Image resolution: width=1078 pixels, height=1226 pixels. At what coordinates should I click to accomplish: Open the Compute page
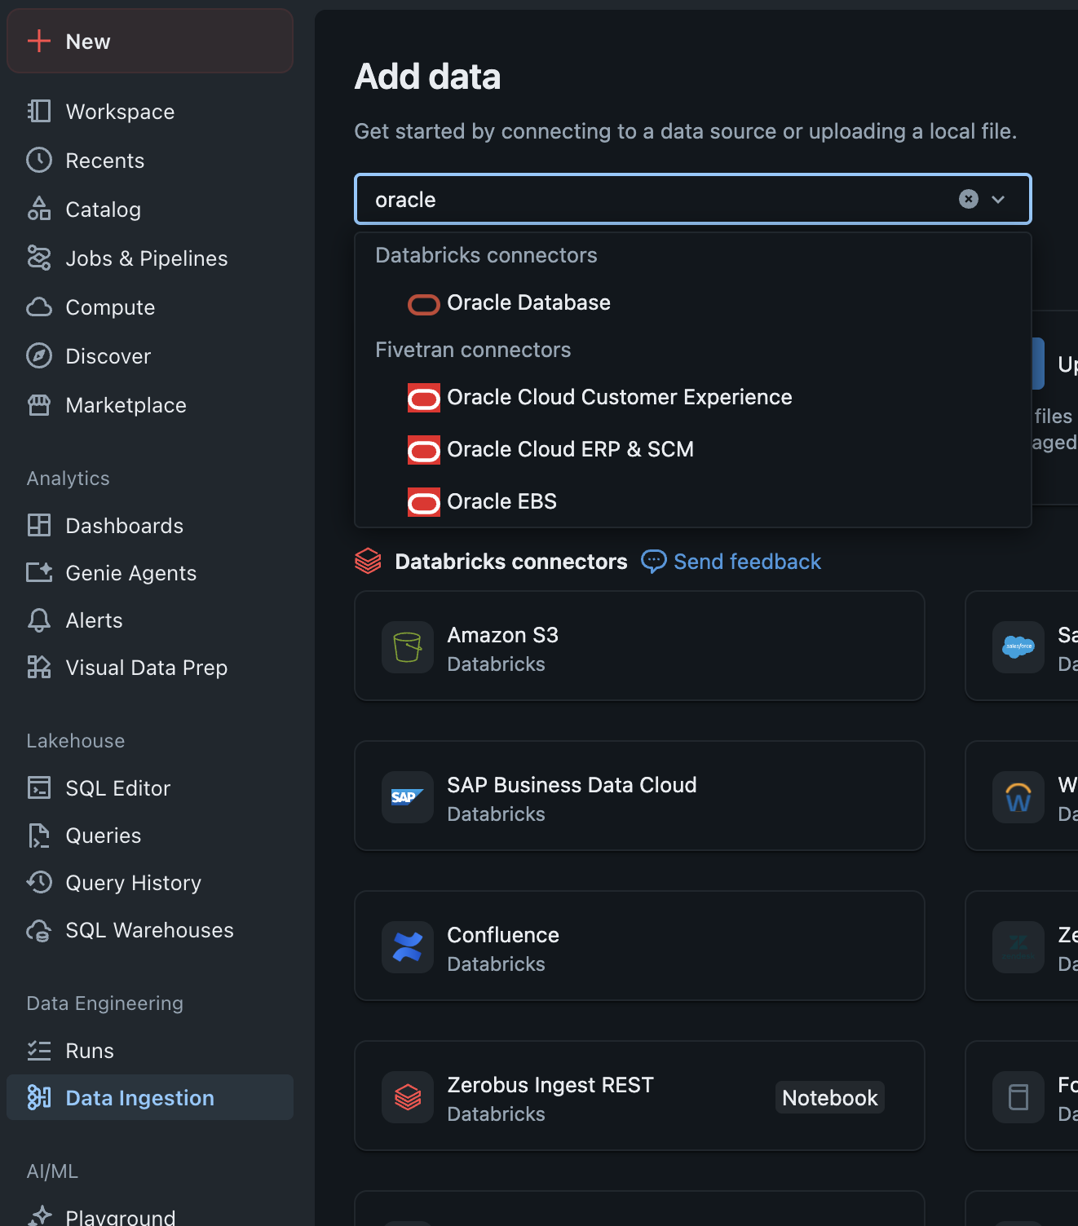pos(150,306)
